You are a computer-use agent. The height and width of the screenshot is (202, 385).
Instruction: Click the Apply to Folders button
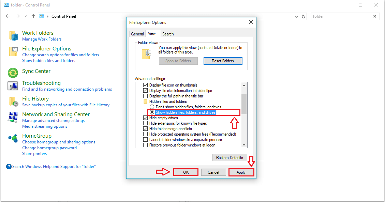pos(178,61)
